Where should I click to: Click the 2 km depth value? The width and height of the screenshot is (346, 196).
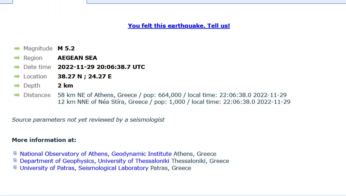click(x=65, y=86)
